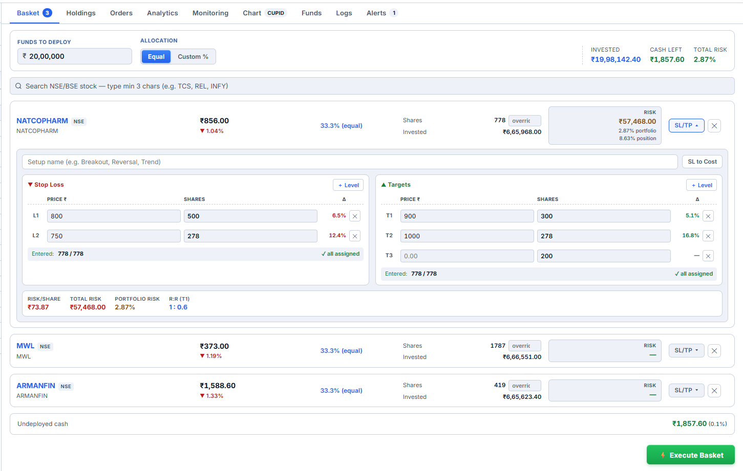Click MWL 33.3% (equal) allocation
The image size is (743, 471).
(341, 351)
